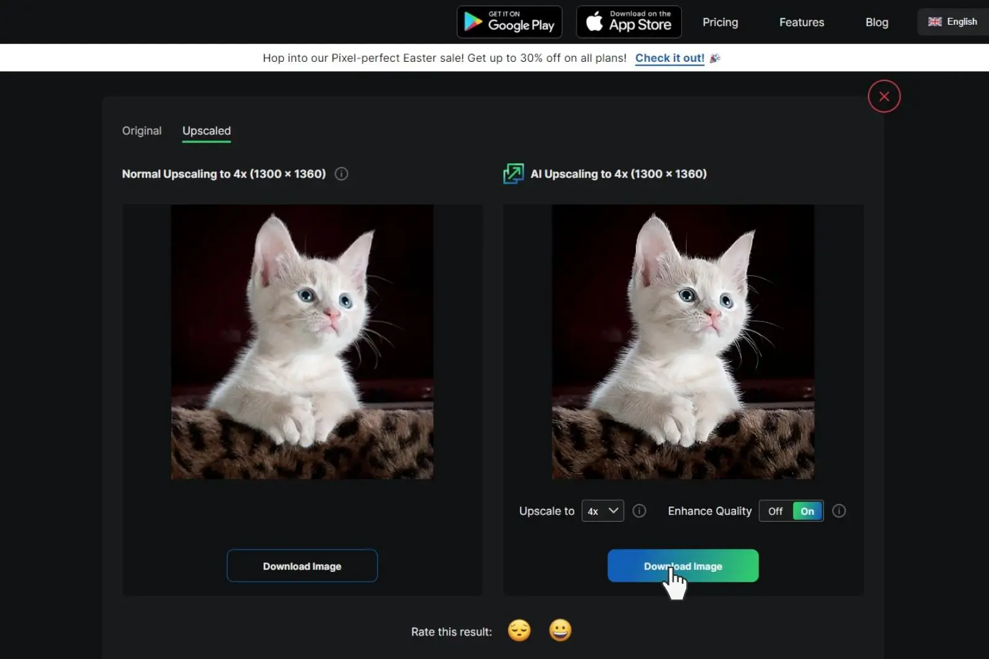Turn Enhance Quality Off

(776, 511)
